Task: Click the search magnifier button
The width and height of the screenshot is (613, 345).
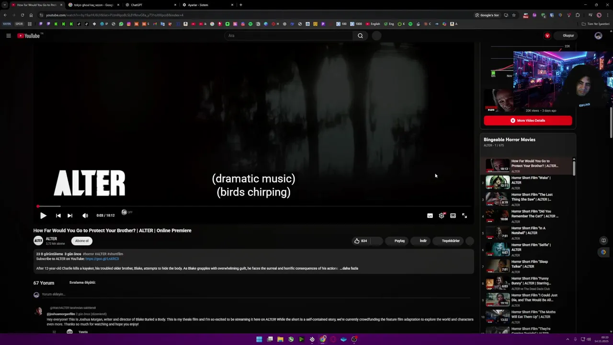Action: click(x=360, y=35)
